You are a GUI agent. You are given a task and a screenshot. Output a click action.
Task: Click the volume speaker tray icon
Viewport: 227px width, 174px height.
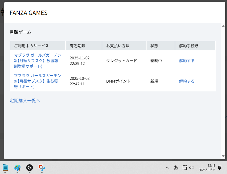tap(191, 167)
